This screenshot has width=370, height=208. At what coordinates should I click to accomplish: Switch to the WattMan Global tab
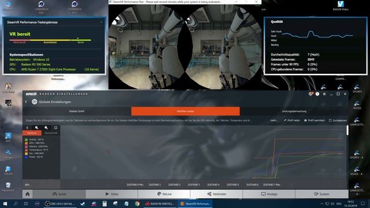pos(186,112)
